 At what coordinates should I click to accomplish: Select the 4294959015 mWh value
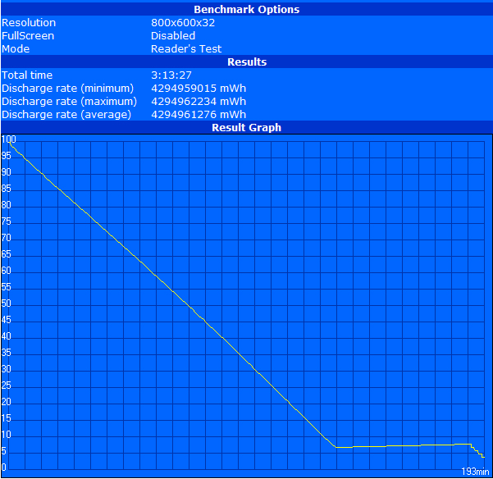[x=199, y=89]
